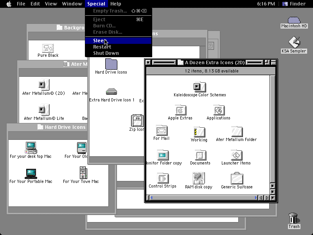Choose Sleep from the Special menu
This screenshot has width=313, height=235.
pos(119,41)
